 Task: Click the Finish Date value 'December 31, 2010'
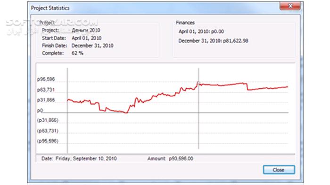pyautogui.click(x=92, y=46)
